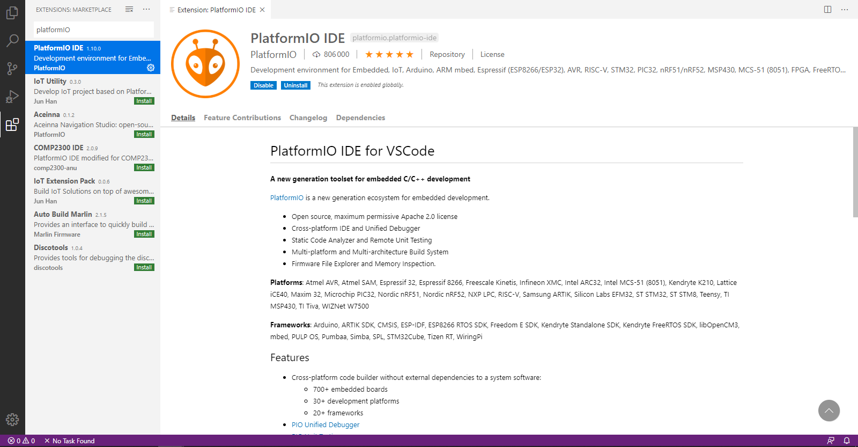Click No Task Found status item

click(69, 441)
